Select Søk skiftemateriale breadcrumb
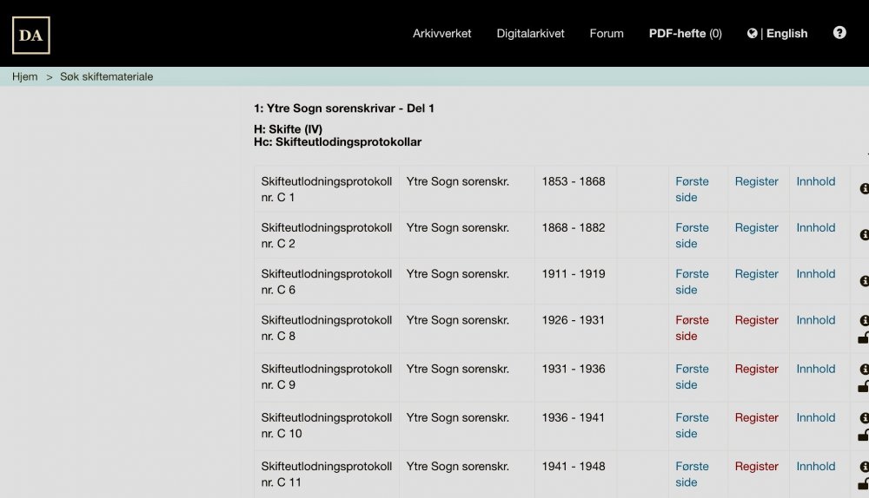Viewport: 869px width, 498px height. pos(106,76)
